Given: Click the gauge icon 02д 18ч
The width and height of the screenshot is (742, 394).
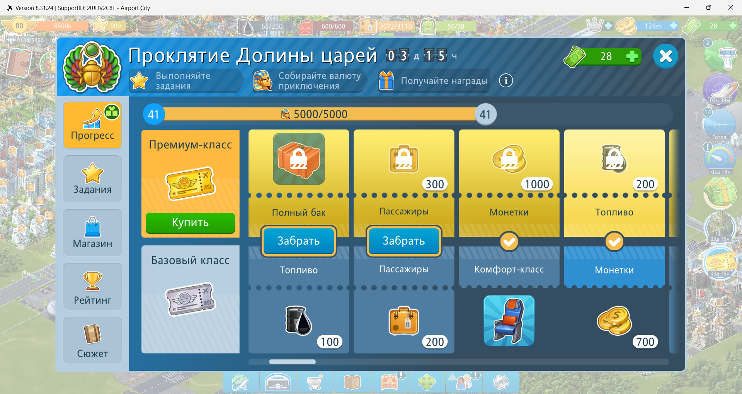Looking at the screenshot, I should (x=720, y=159).
